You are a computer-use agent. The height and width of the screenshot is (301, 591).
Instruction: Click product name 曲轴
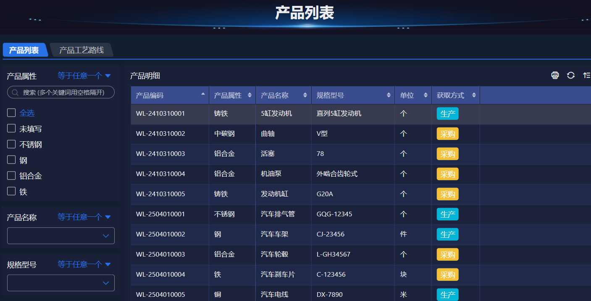(268, 134)
